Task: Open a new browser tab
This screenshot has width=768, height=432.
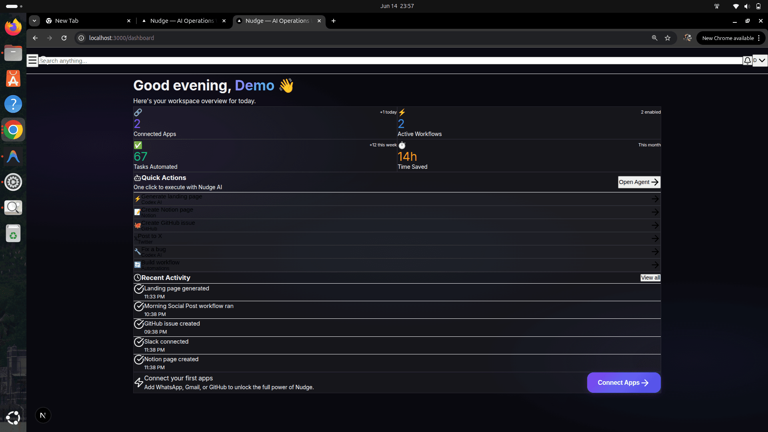Action: coord(334,21)
